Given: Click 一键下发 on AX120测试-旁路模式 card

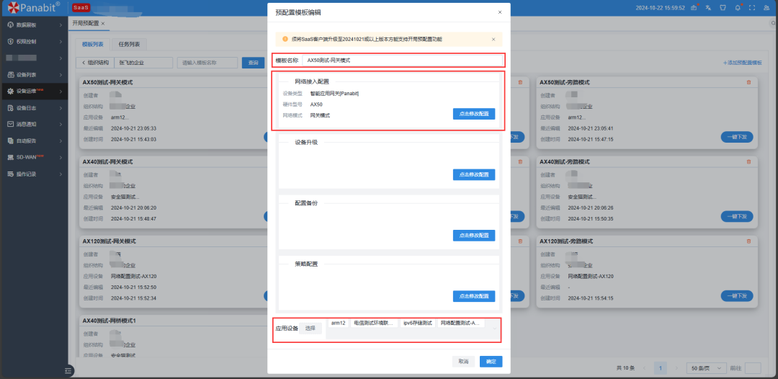Looking at the screenshot, I should (x=737, y=295).
